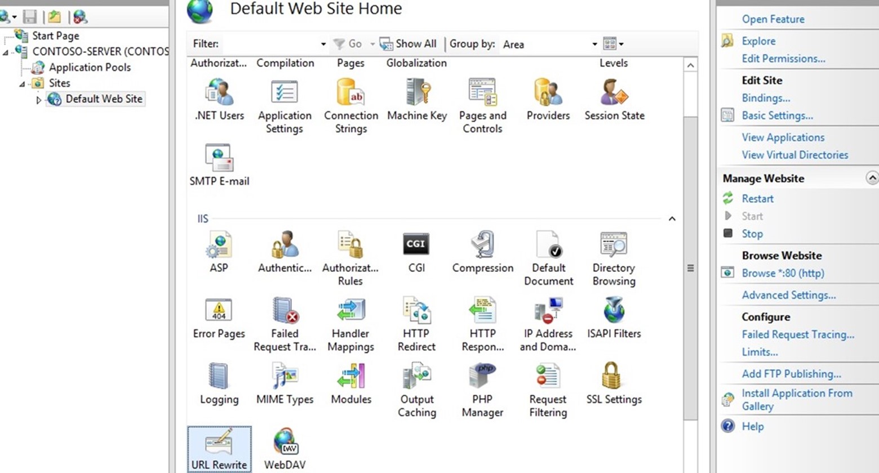Click the scroll-up arrow of feature list
The width and height of the screenshot is (879, 473).
pos(690,65)
